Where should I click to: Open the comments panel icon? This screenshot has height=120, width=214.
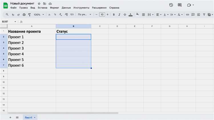point(179,5)
